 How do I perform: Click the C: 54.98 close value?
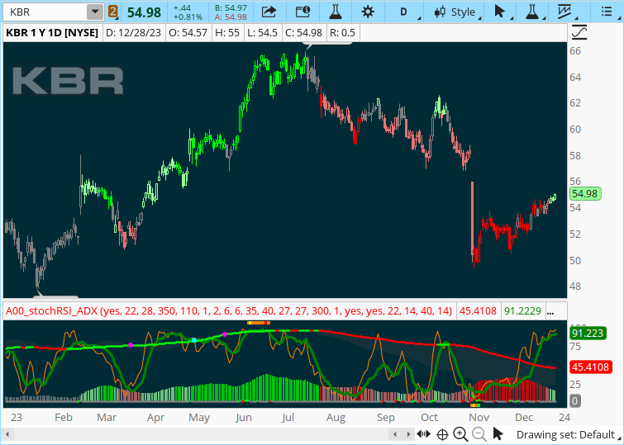coord(303,32)
